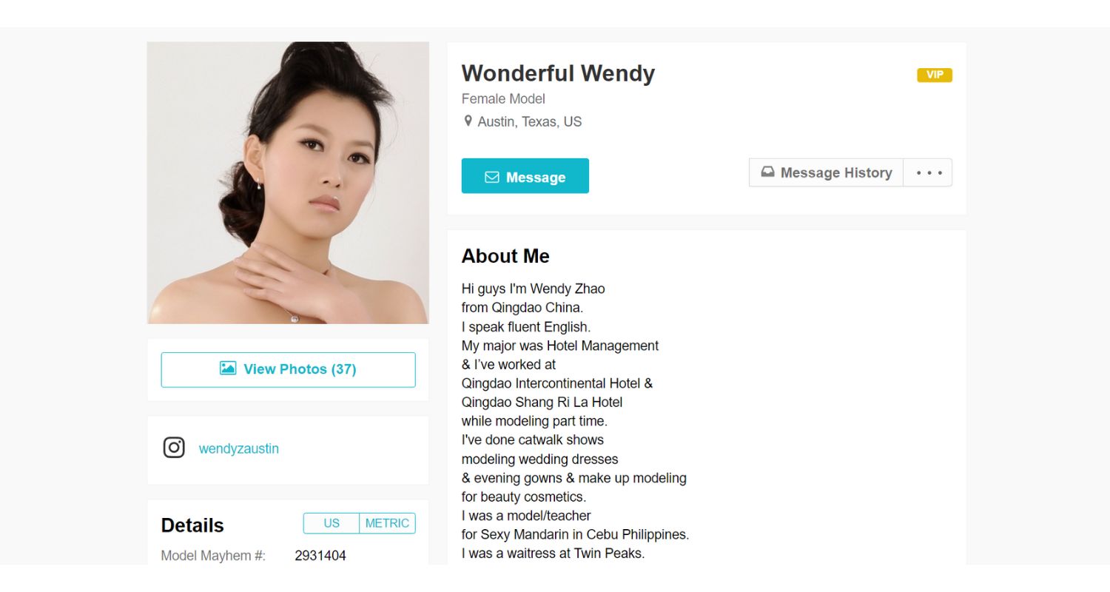Open the Message History
The width and height of the screenshot is (1110, 592).
[826, 172]
